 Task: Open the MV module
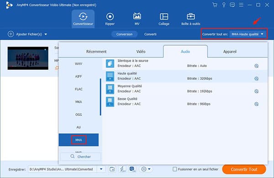(137, 19)
